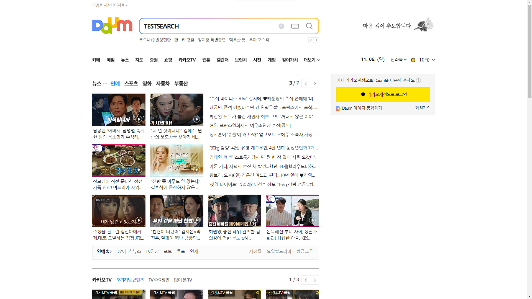Clear search text with X icon
The height and width of the screenshot is (299, 532).
(x=281, y=26)
